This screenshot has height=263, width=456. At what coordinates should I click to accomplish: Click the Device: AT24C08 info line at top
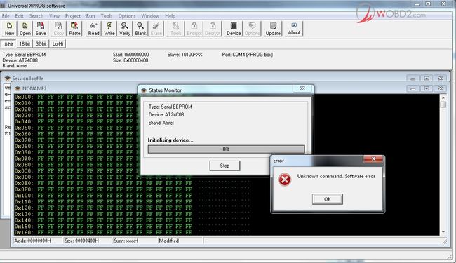pos(20,60)
